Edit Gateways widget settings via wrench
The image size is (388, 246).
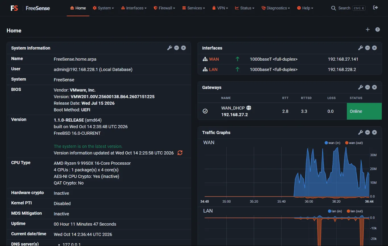360,87
